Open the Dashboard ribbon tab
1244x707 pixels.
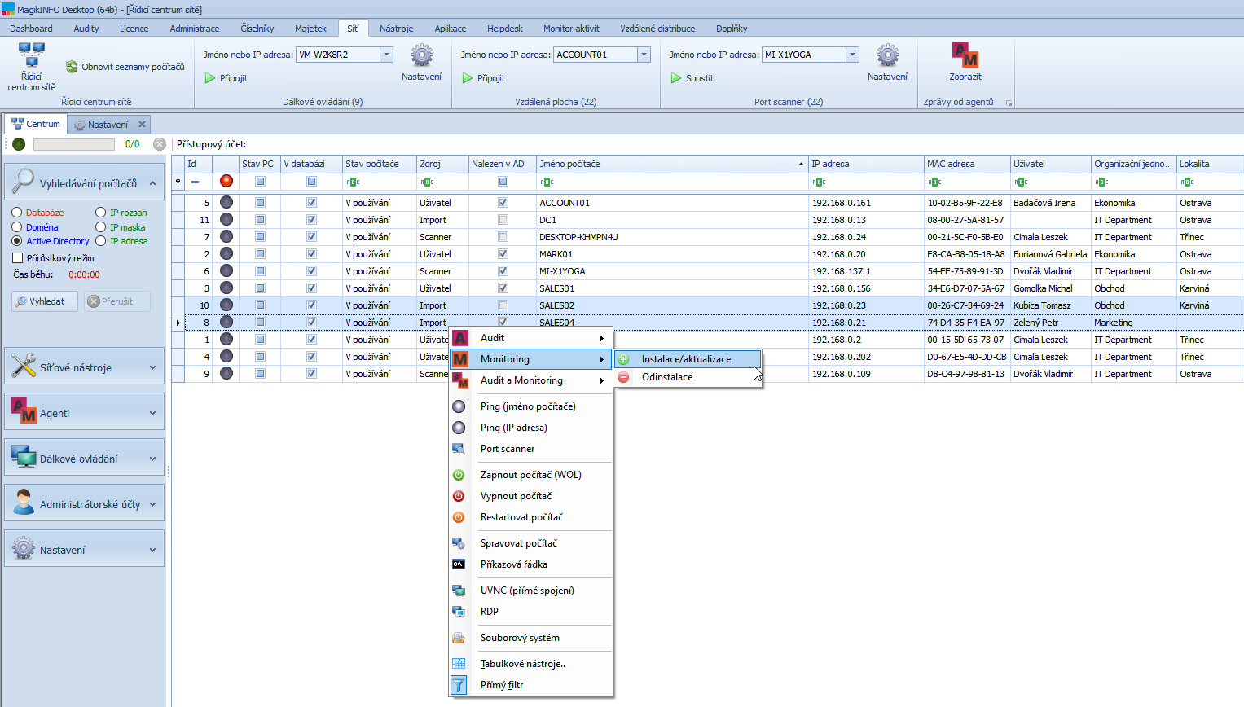tap(32, 29)
